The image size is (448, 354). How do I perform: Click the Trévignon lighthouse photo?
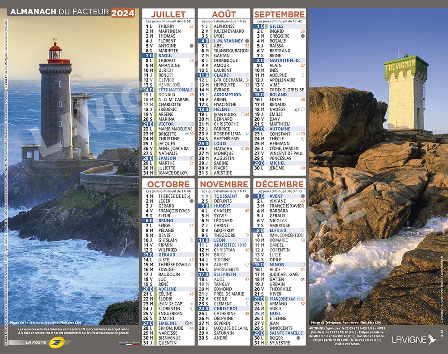(x=378, y=170)
